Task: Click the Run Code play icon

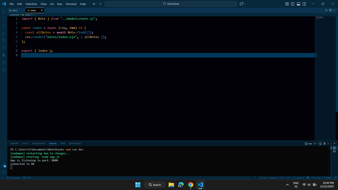Action: pyautogui.click(x=326, y=10)
